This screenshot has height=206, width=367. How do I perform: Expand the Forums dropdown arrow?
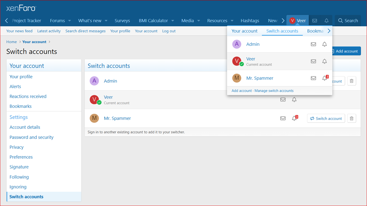click(x=69, y=21)
